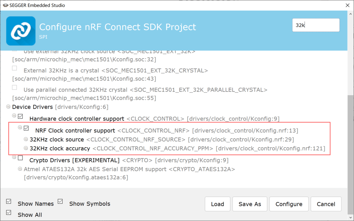Toggle the Show Names checkbox
The image size is (354, 221).
(9, 201)
